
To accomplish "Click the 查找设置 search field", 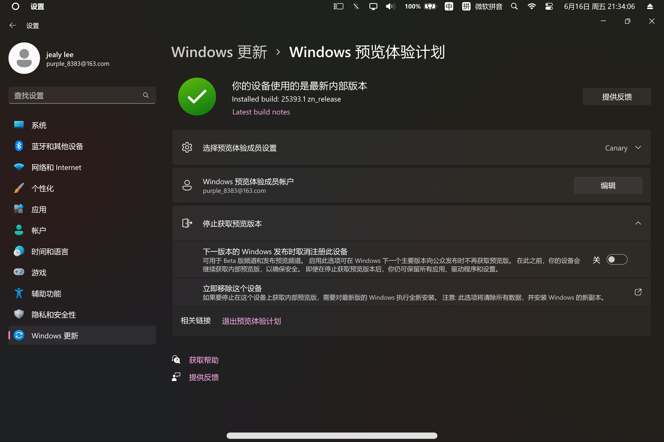I will pos(82,95).
